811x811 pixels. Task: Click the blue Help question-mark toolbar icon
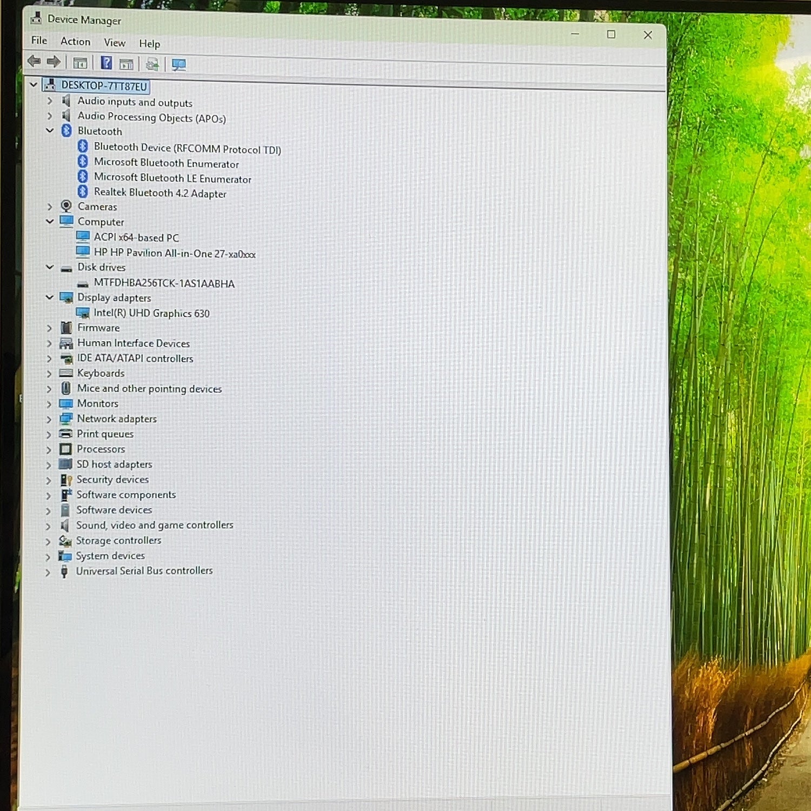[x=107, y=63]
